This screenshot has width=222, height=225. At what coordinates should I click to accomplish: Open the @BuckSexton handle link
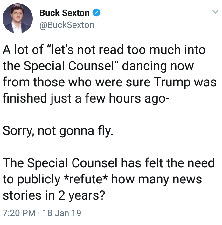point(67,25)
